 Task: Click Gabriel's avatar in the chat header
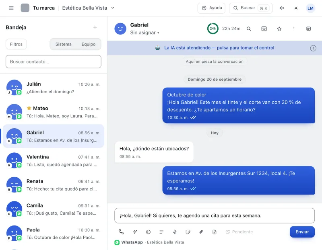(120, 29)
